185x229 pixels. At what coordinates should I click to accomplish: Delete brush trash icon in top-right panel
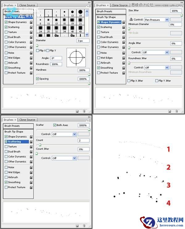click(177, 111)
